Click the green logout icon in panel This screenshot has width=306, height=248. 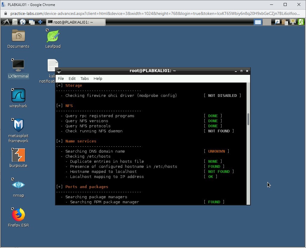(301, 22)
